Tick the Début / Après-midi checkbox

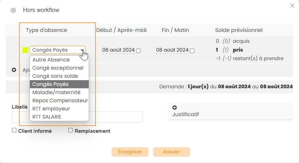[x=138, y=51]
